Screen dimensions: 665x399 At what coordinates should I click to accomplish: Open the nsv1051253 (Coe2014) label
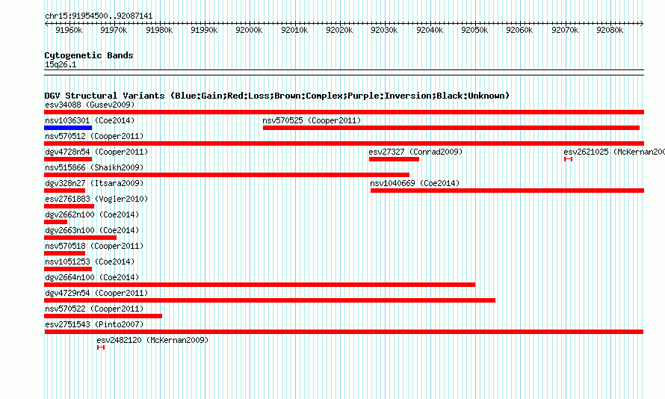tap(90, 262)
